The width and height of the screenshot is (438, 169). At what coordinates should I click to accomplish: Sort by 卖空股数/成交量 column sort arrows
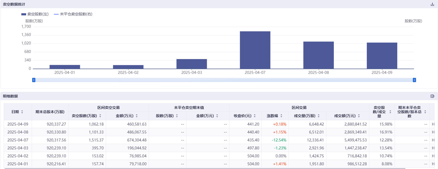[x=390, y=112]
